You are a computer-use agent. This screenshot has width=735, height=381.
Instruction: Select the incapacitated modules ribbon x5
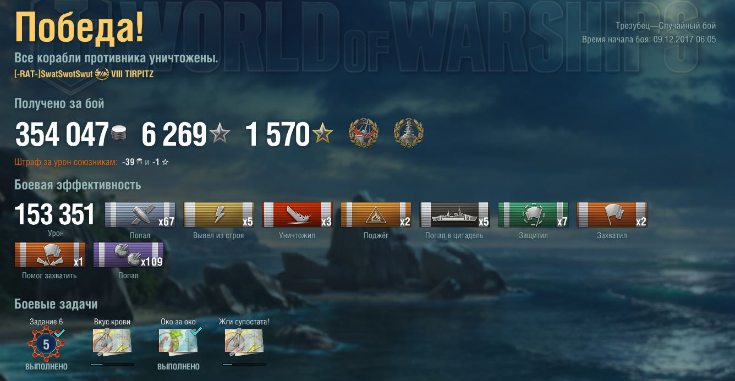pyautogui.click(x=218, y=214)
